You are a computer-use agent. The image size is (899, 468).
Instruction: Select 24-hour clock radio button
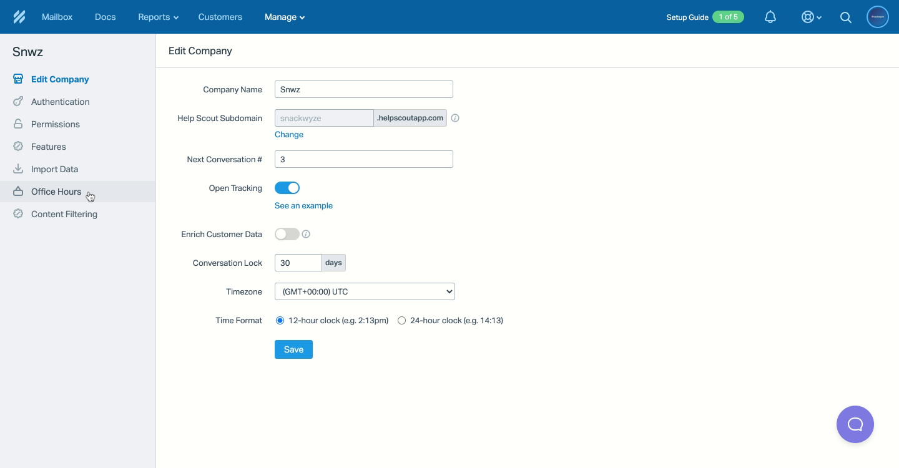pos(401,320)
